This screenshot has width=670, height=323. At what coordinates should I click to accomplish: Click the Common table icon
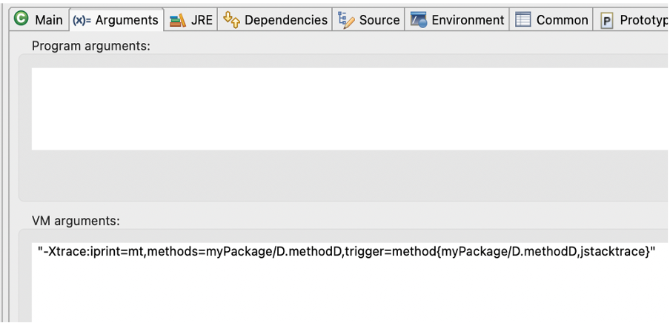point(523,20)
